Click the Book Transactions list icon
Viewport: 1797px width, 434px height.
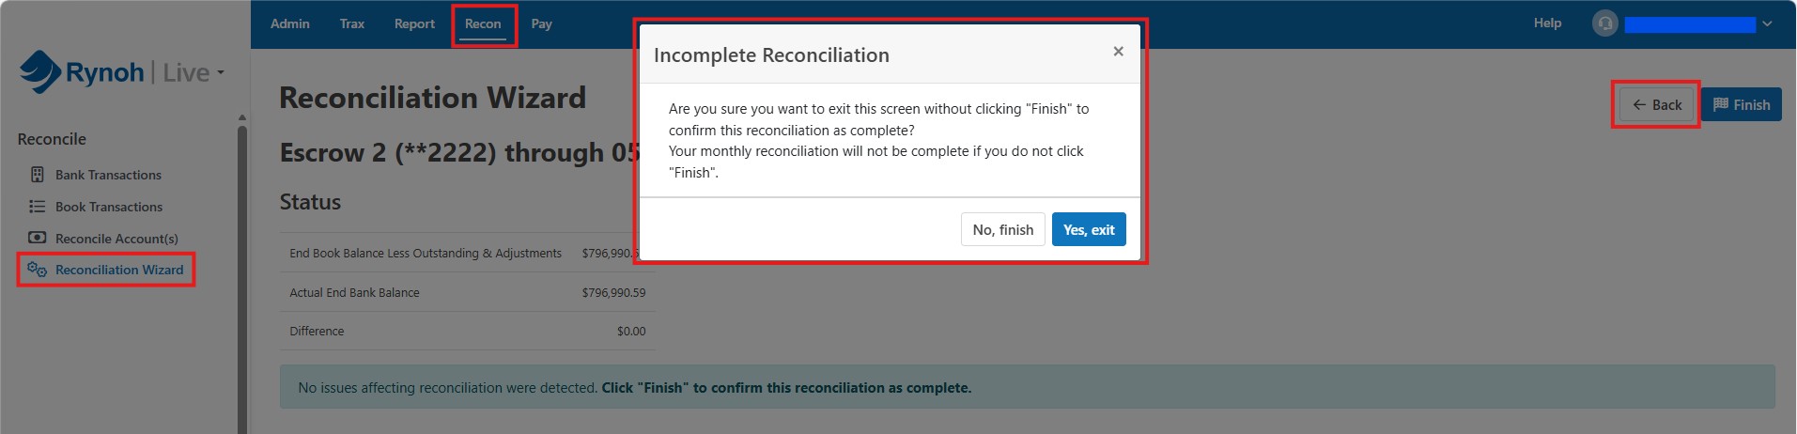(x=38, y=207)
